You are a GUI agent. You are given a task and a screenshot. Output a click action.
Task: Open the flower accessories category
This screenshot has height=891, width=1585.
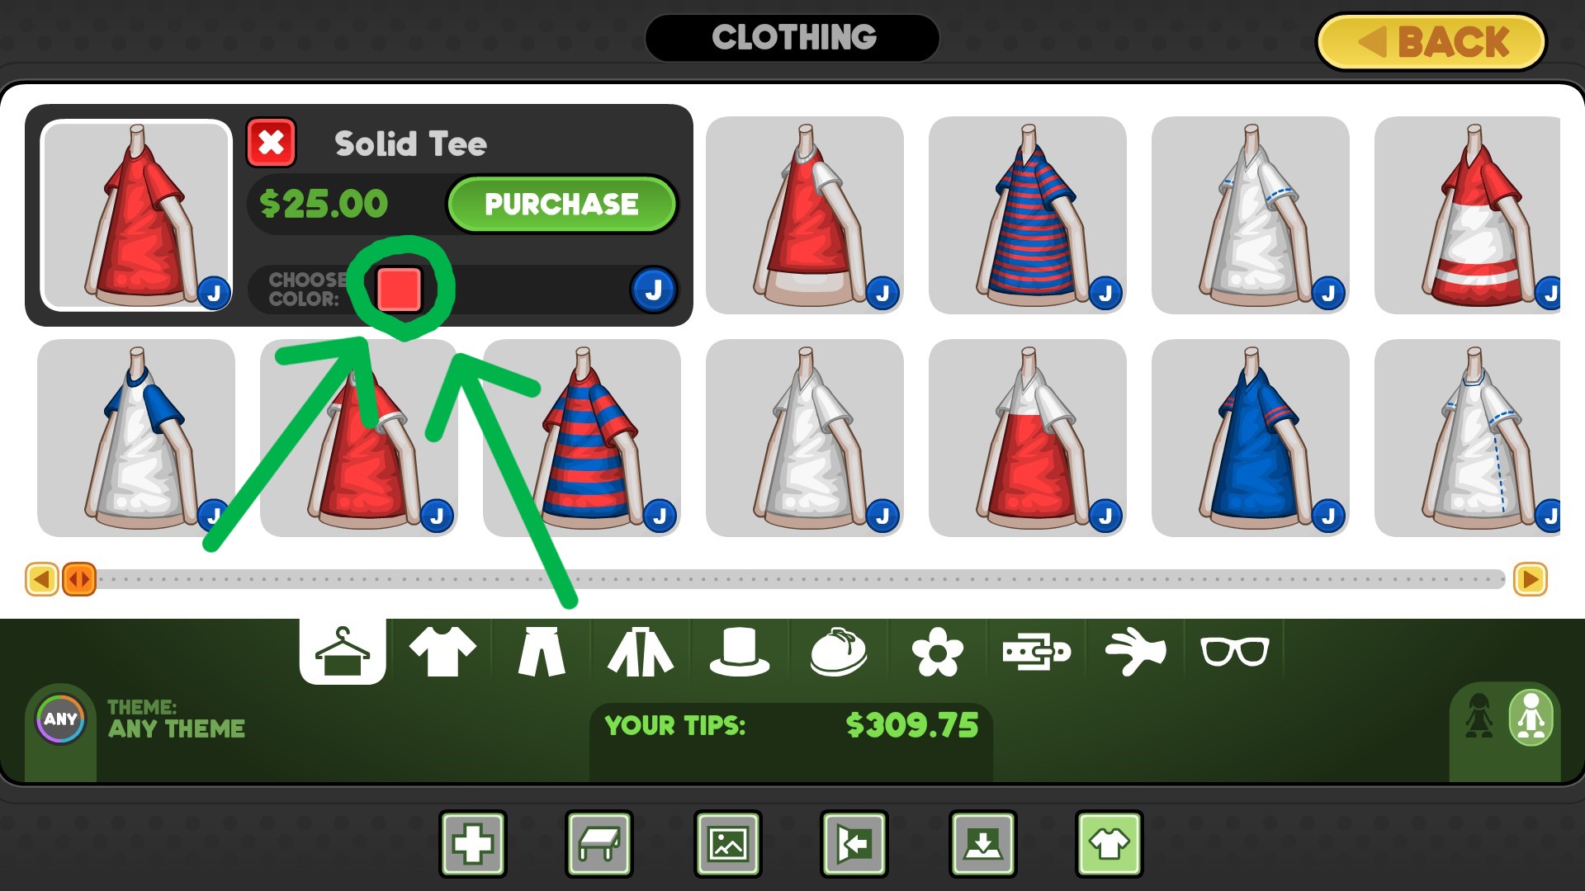tap(938, 652)
